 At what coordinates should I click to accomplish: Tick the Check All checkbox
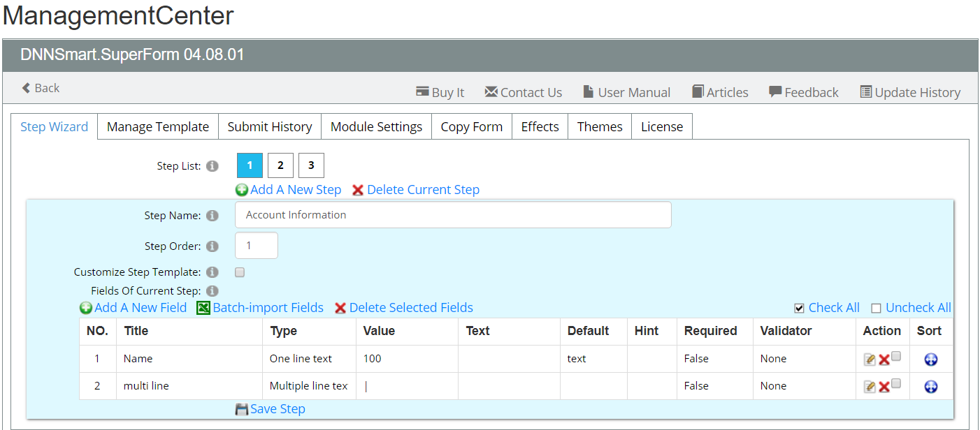click(800, 308)
